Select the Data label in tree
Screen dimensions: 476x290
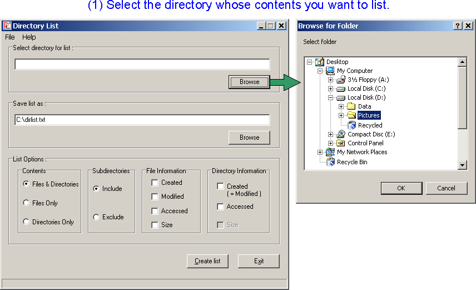pos(365,106)
